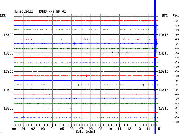The height and width of the screenshot is (136, 180).
Task: Click the CES column header at left
Action: (x=3, y=16)
